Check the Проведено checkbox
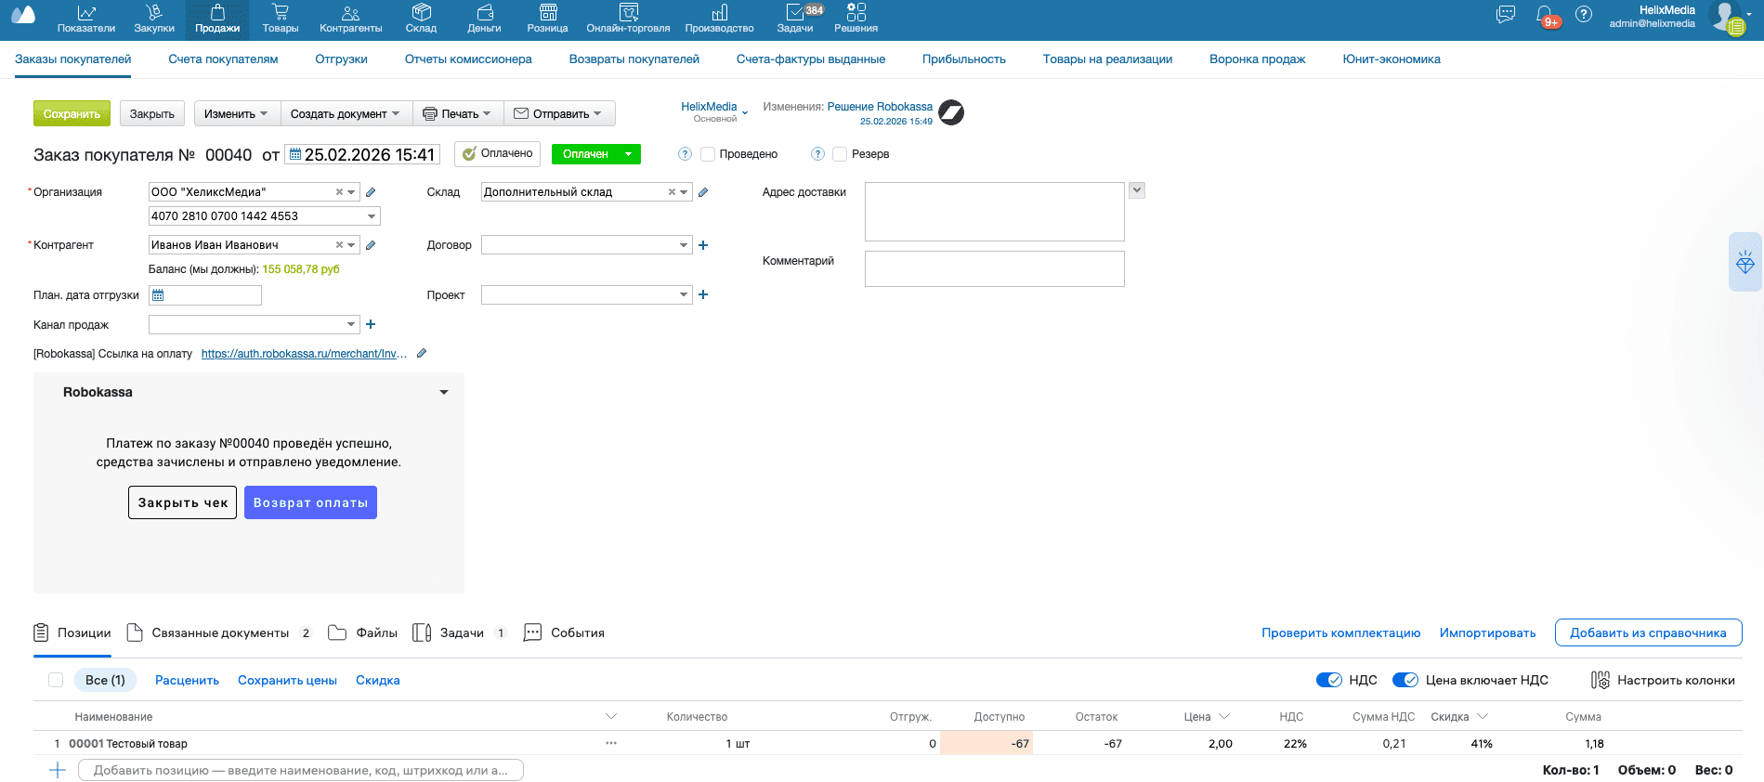This screenshot has height=782, width=1764. click(708, 154)
